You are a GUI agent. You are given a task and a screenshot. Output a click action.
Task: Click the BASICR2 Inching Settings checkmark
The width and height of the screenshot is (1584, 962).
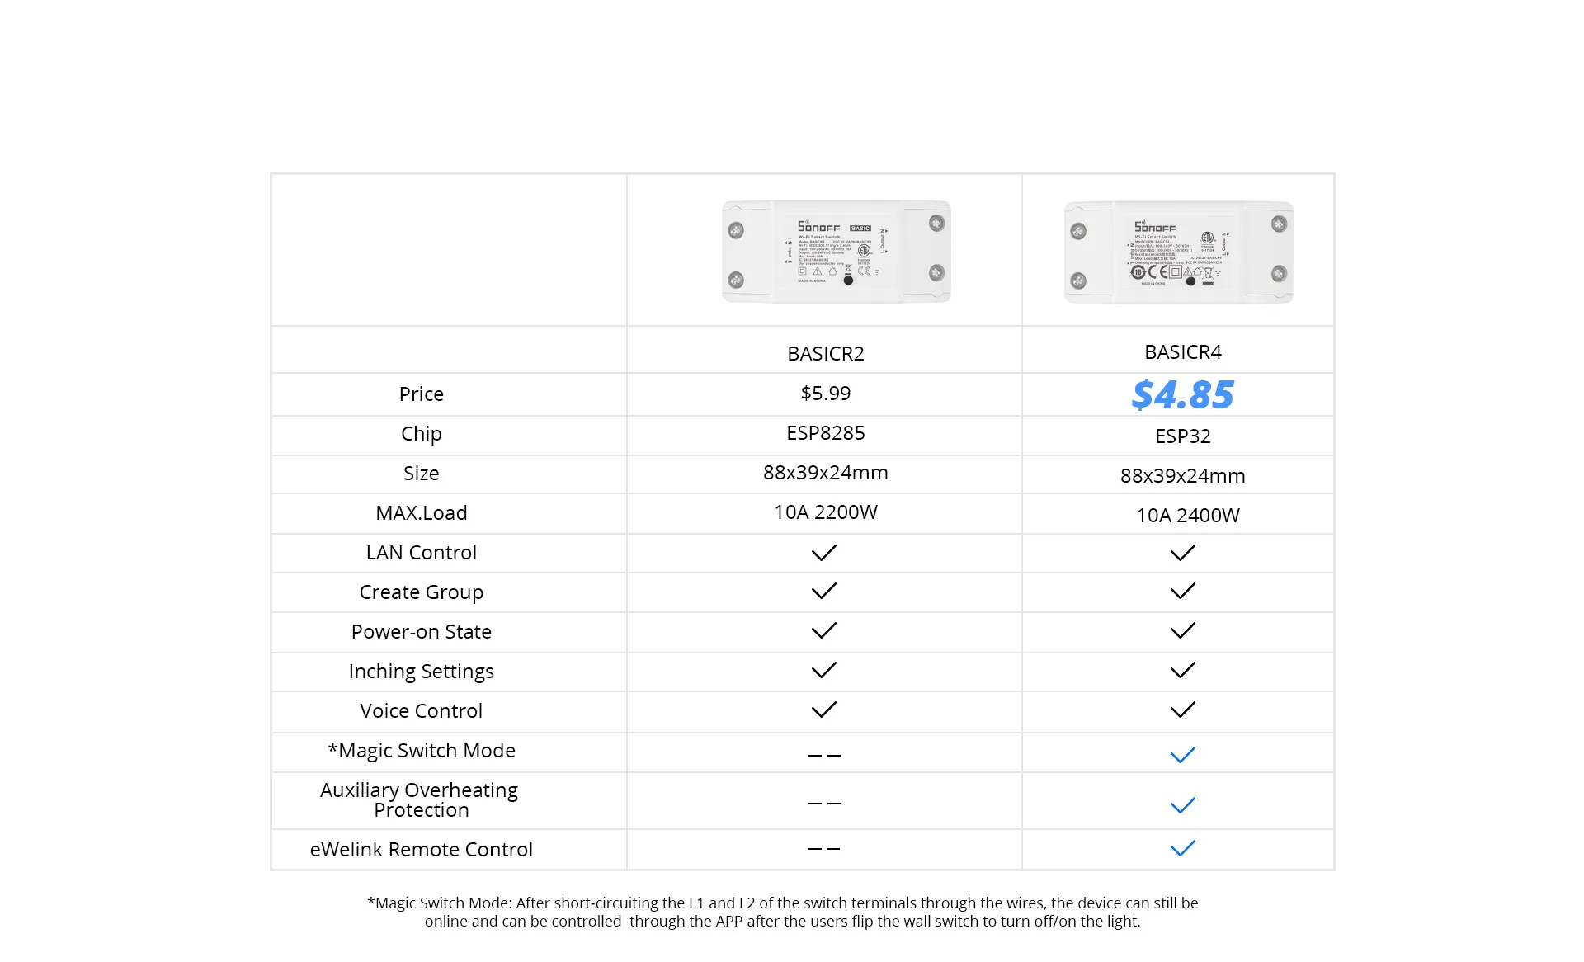[x=823, y=670]
